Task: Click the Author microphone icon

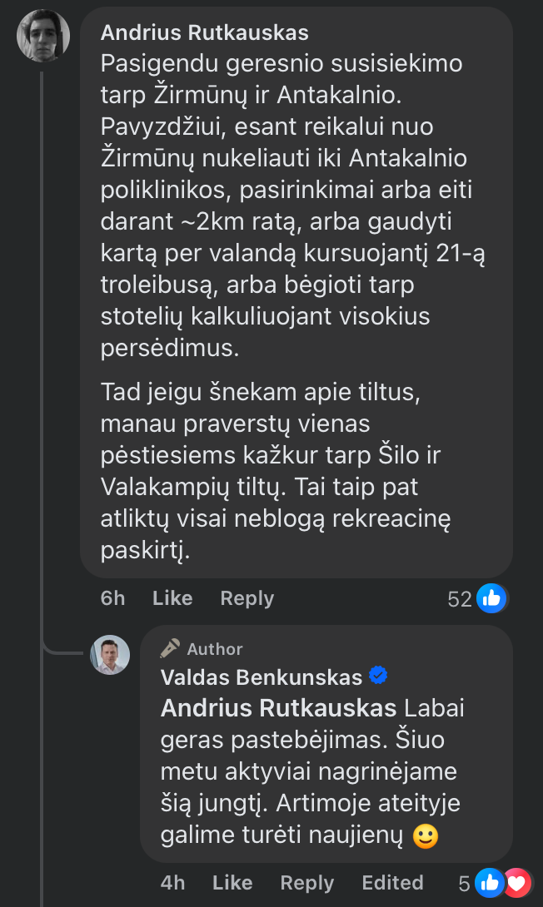Action: [x=170, y=649]
